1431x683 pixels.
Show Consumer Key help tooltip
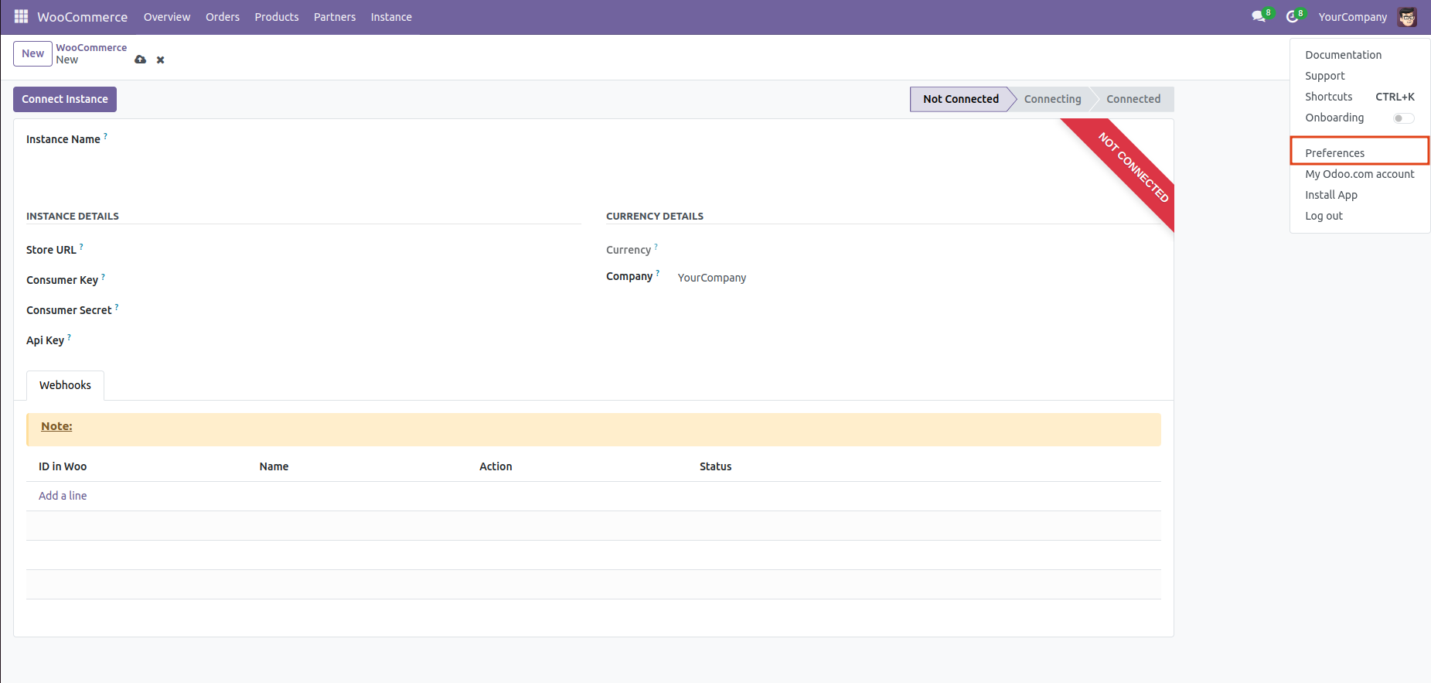pyautogui.click(x=103, y=276)
